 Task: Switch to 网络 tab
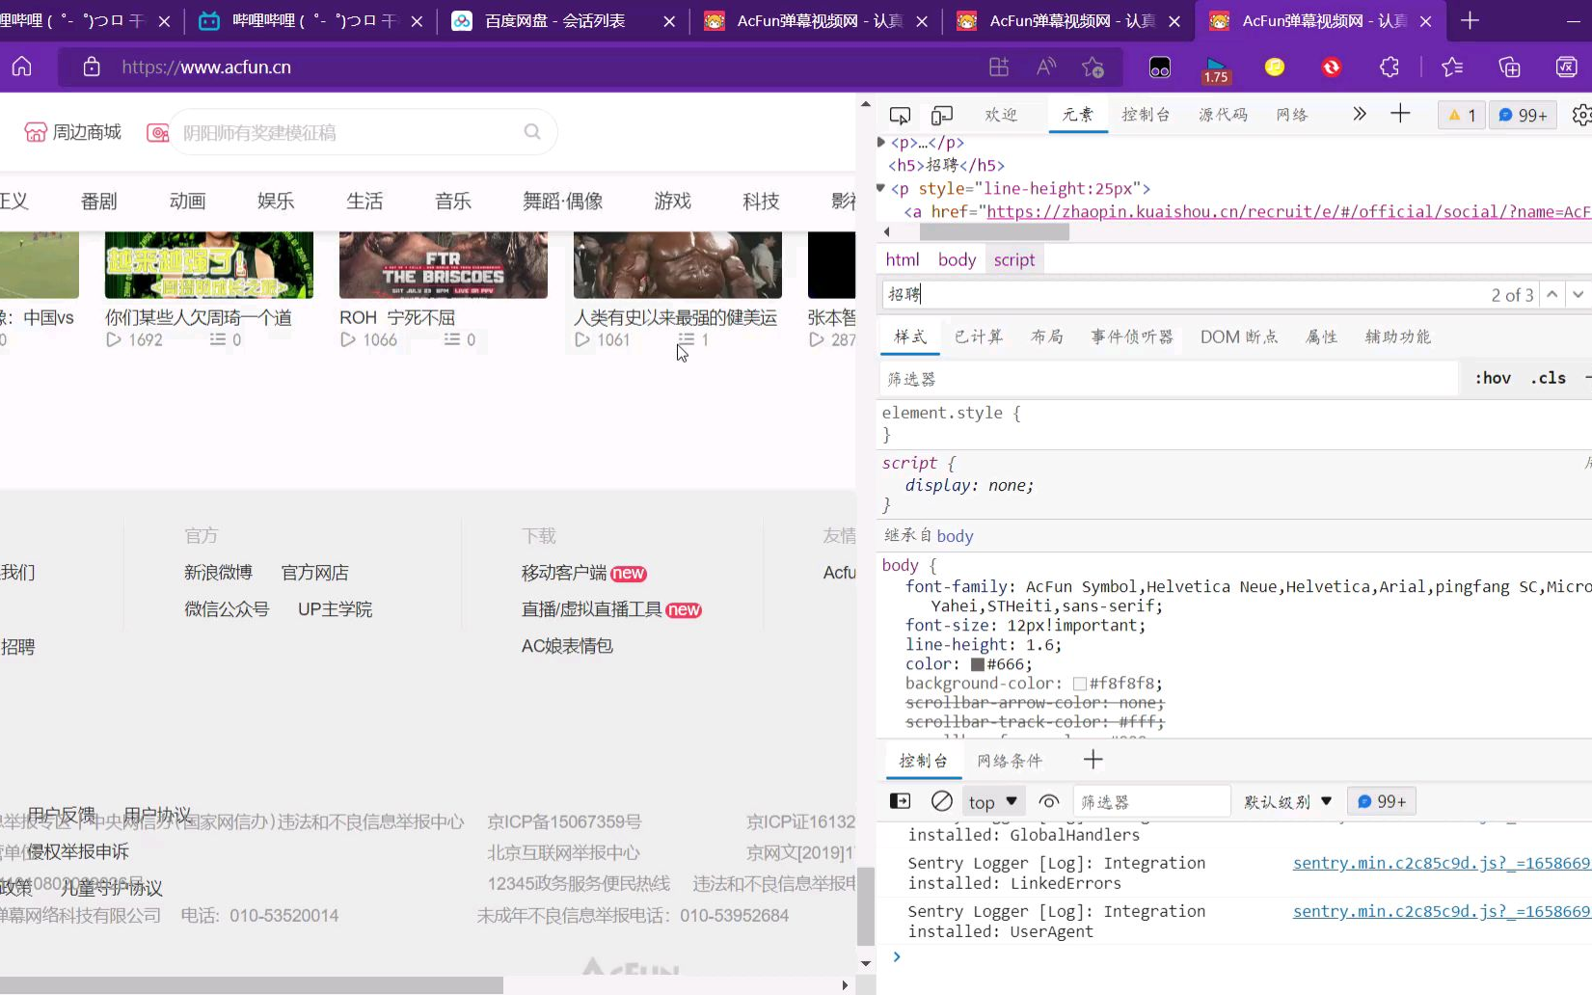pos(1292,115)
